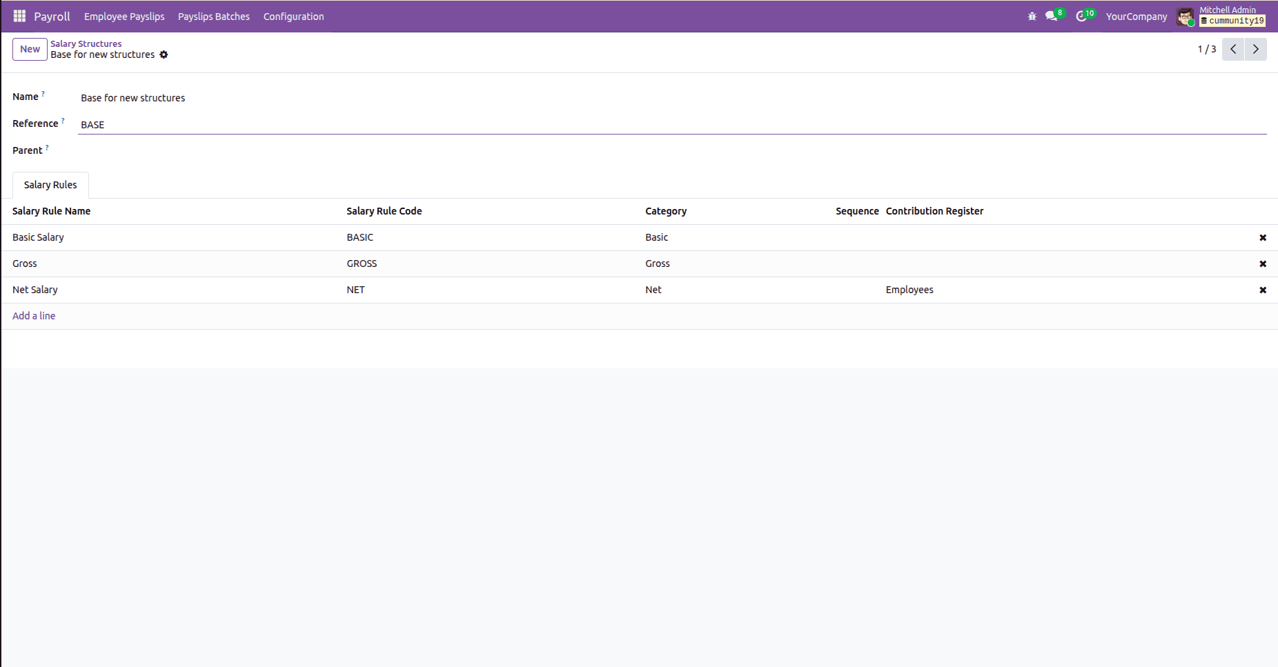1278x667 pixels.
Task: Open conversations messages icon
Action: click(x=1051, y=16)
